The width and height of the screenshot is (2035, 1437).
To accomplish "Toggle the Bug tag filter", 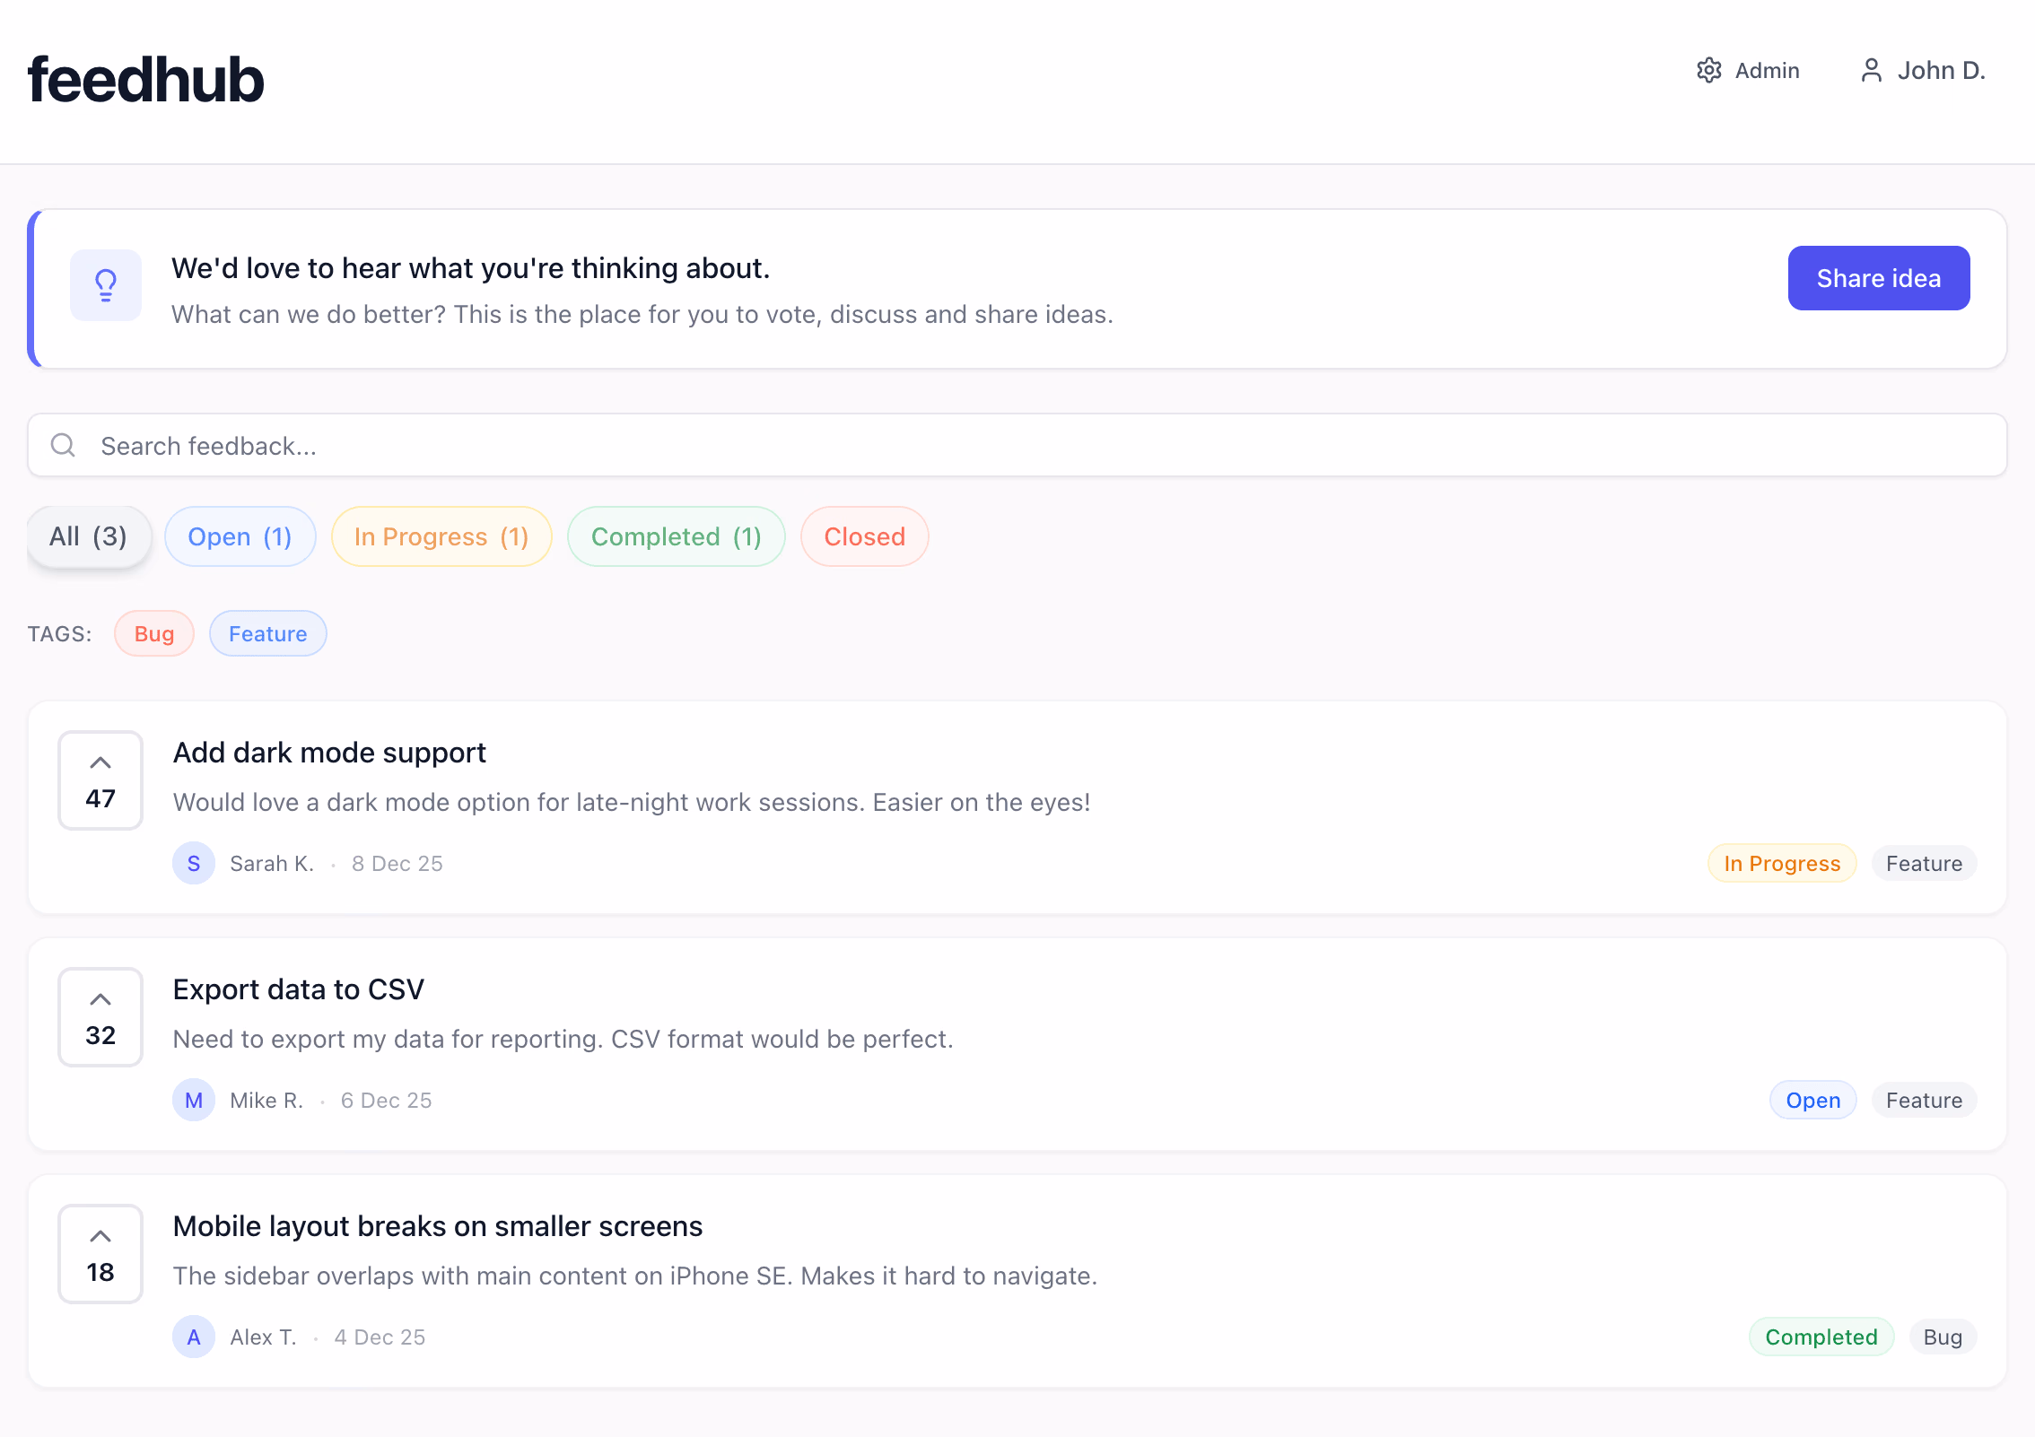I will tap(154, 633).
